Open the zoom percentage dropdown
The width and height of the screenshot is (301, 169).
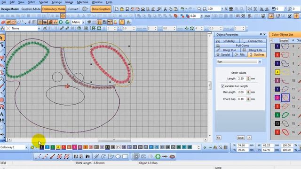[x=222, y=9]
